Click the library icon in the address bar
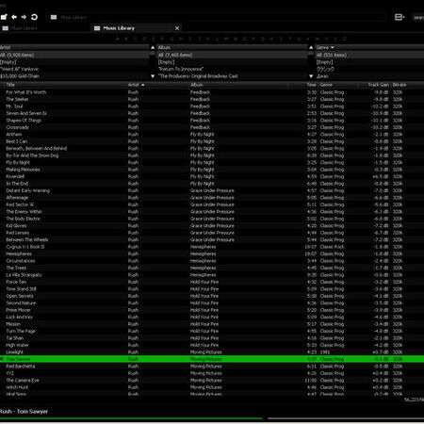The width and height of the screenshot is (424, 424). click(x=54, y=17)
